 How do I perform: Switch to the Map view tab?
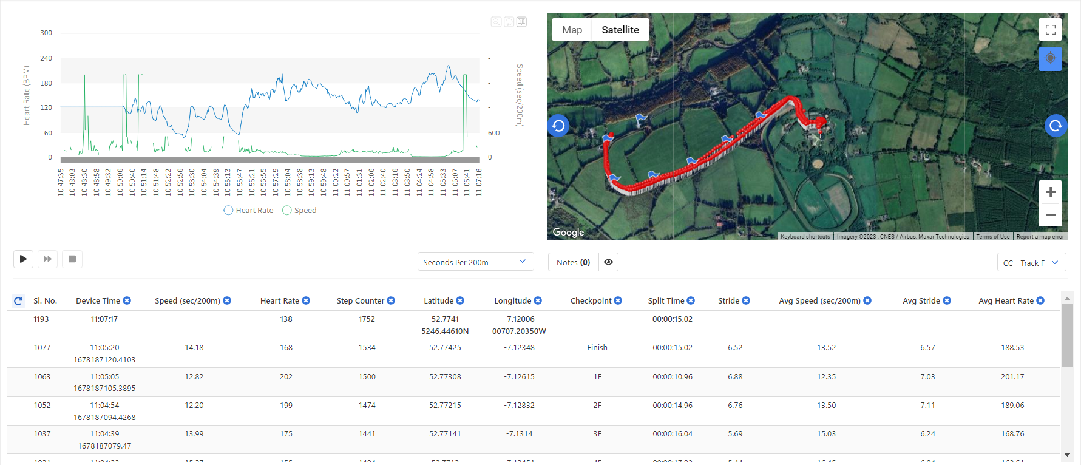[572, 30]
